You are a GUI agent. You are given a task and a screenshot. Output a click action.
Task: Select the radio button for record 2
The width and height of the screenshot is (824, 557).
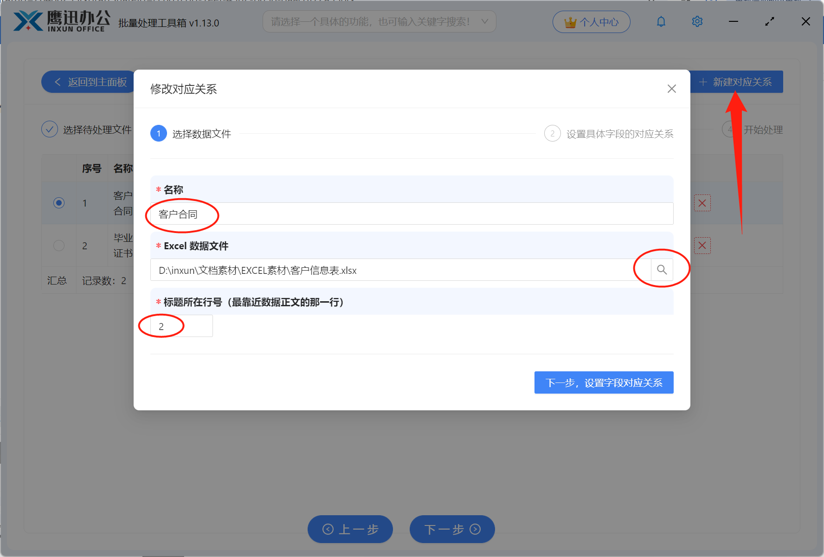click(x=58, y=246)
